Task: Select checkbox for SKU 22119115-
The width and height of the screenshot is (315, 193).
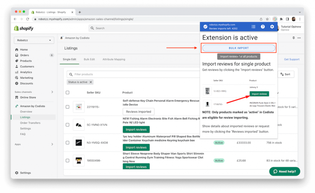Action: 67,107
